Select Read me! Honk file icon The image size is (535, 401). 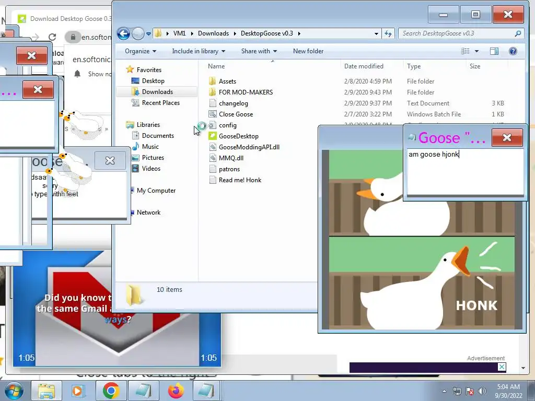click(x=212, y=180)
